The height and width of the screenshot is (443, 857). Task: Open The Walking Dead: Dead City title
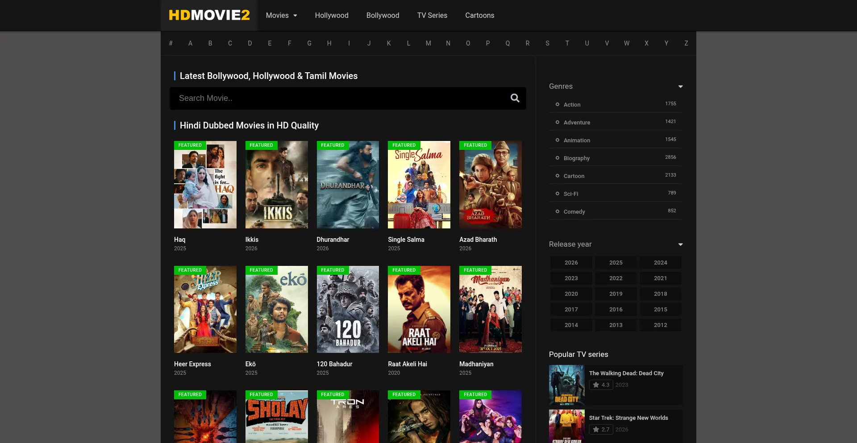pyautogui.click(x=626, y=373)
